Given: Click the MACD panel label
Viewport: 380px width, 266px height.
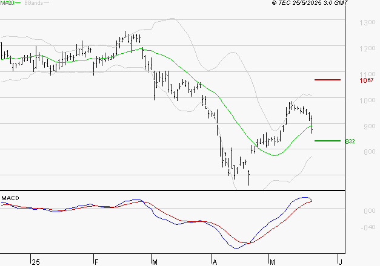Looking at the screenshot, I should pyautogui.click(x=10, y=198).
